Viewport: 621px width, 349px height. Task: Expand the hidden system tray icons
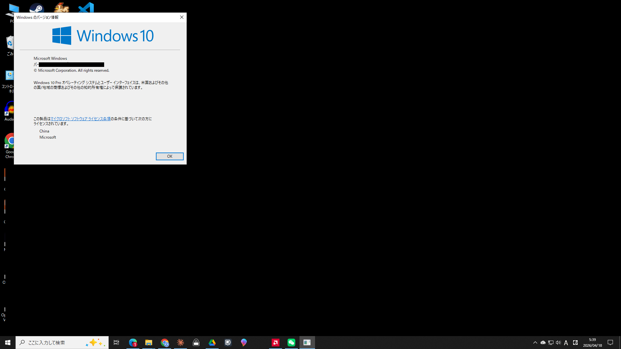535,343
